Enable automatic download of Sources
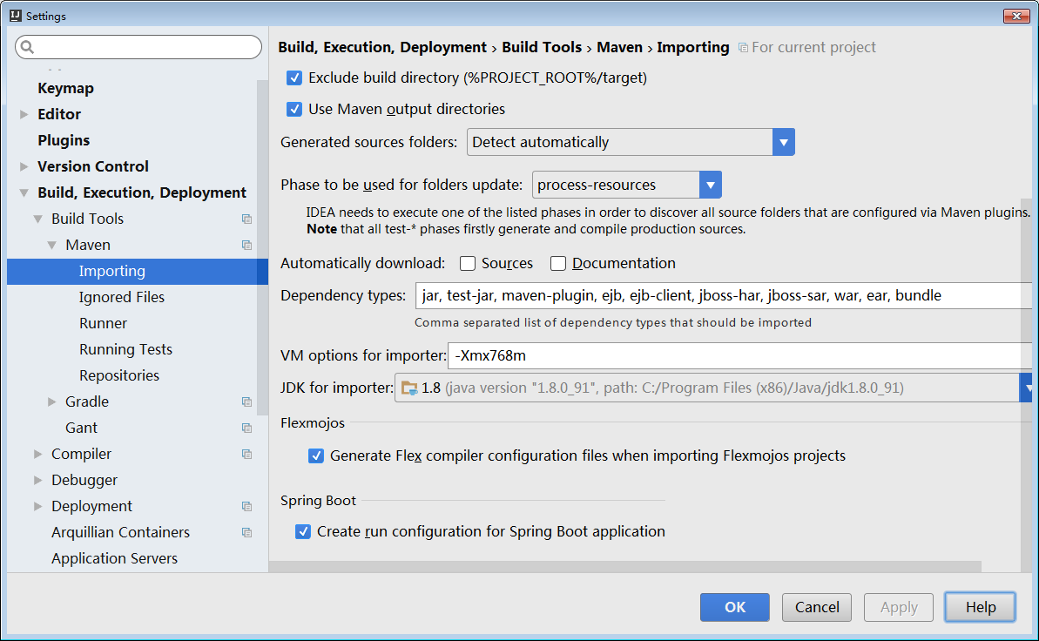This screenshot has width=1039, height=641. tap(468, 264)
